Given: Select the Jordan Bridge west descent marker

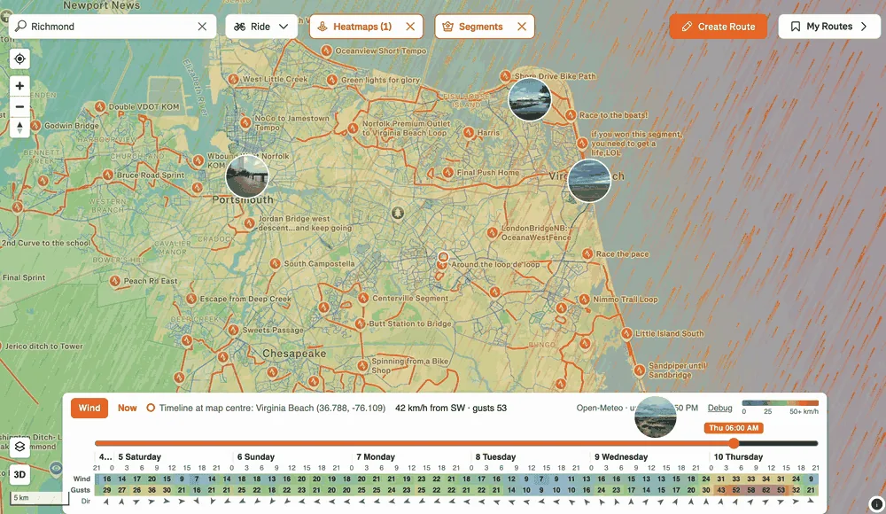Looking at the screenshot, I should (249, 223).
